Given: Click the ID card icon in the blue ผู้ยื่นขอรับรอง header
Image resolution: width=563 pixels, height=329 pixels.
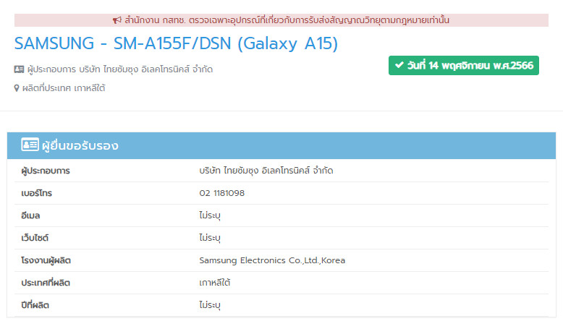Looking at the screenshot, I should coord(30,145).
